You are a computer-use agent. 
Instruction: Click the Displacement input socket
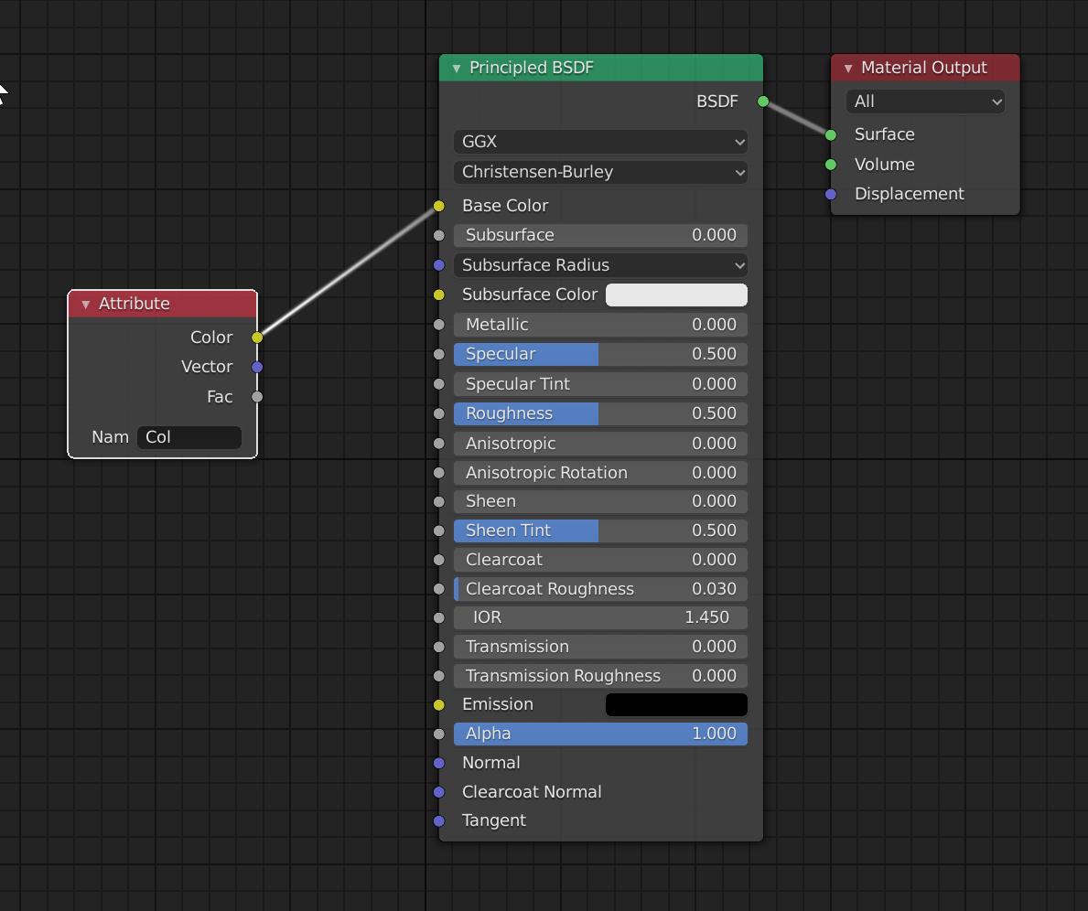[831, 194]
